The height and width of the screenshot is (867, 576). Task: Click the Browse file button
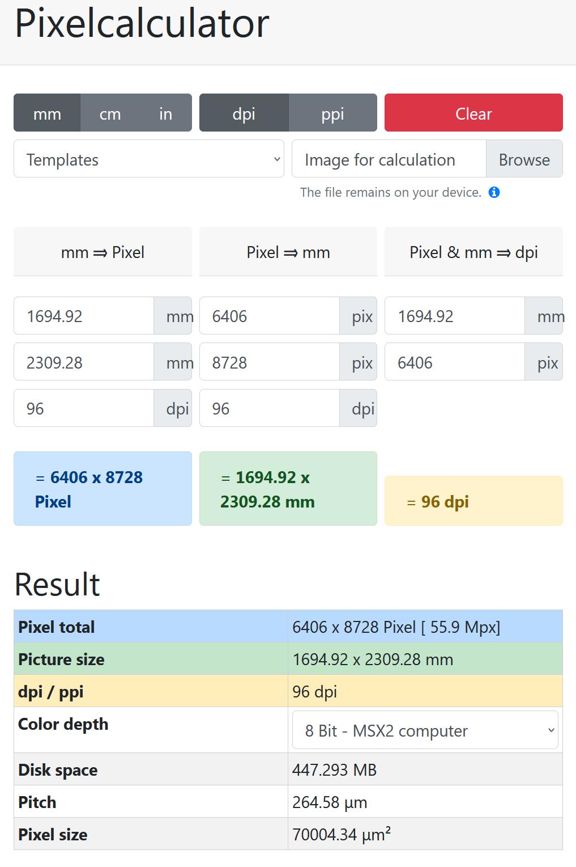click(x=524, y=159)
